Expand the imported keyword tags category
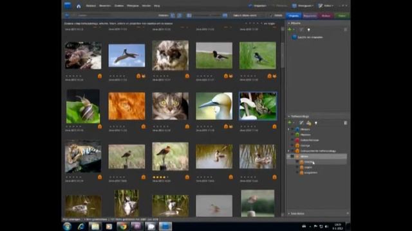 pos(288,151)
